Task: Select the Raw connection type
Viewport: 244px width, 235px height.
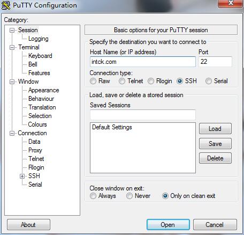Action: click(93, 81)
